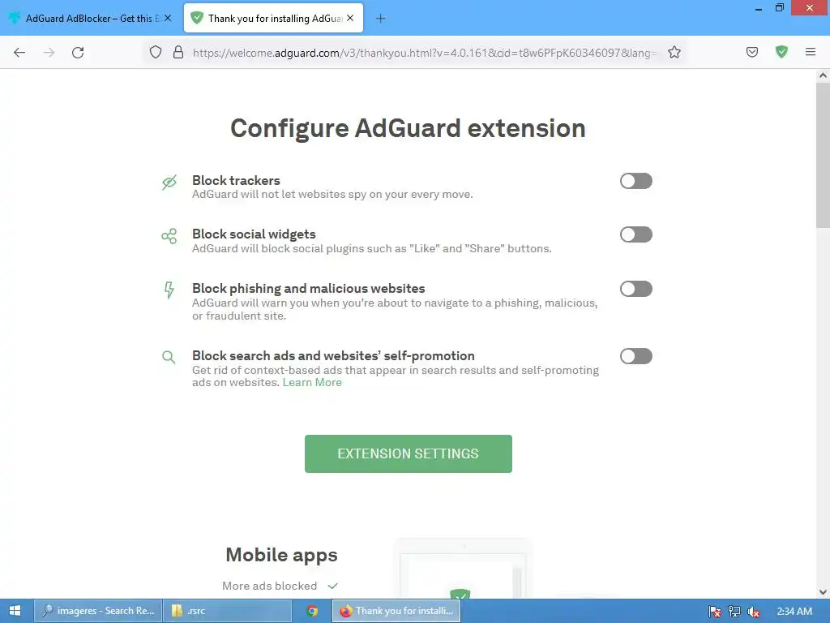Viewport: 830px width, 623px height.
Task: Open a new tab with plus button
Action: 381,19
